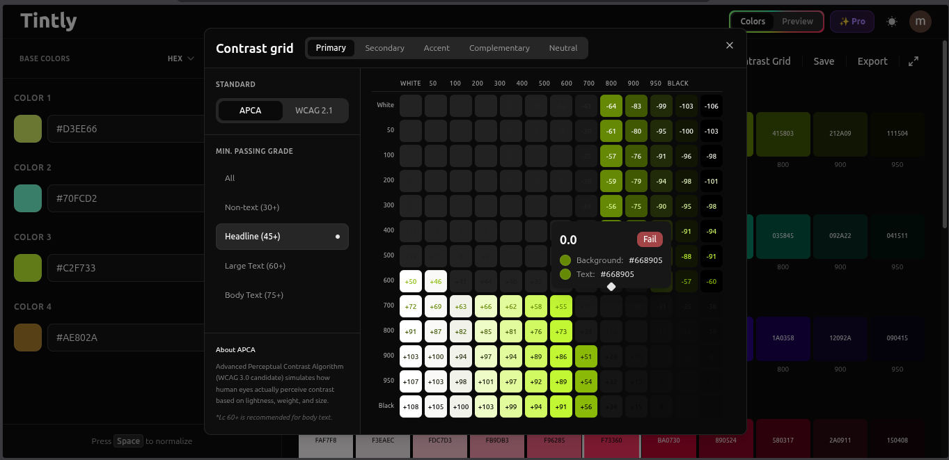Choose Large Text (60+) passing grade
Screen dimensions: 949x460
tap(282, 266)
